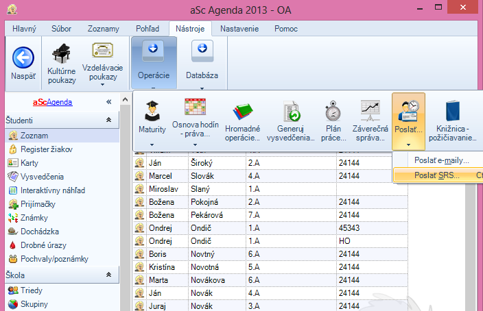Expand Vzdelávacie poukazy dropdown arrow
This screenshot has width=483, height=311.
103,84
